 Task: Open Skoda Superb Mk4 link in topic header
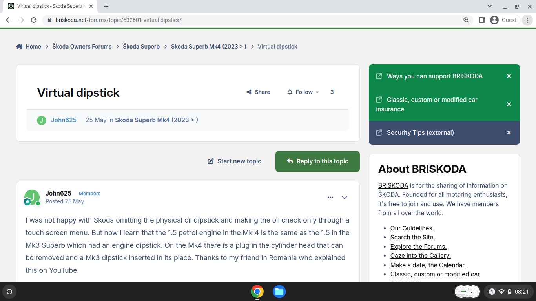point(157,120)
